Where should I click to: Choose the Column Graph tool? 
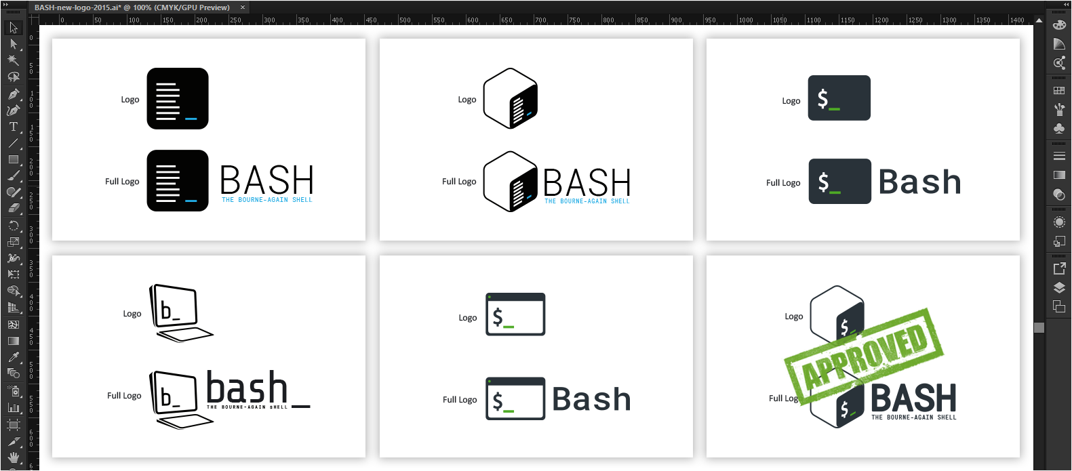[13, 407]
